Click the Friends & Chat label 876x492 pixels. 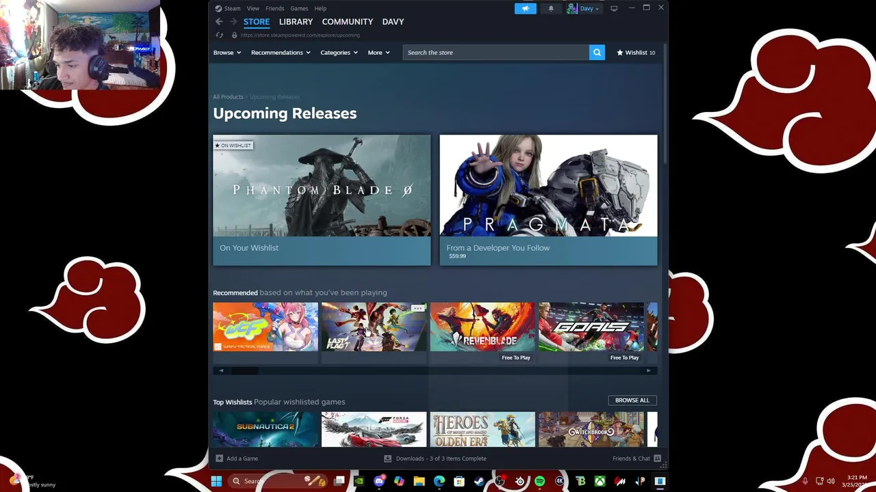(631, 459)
